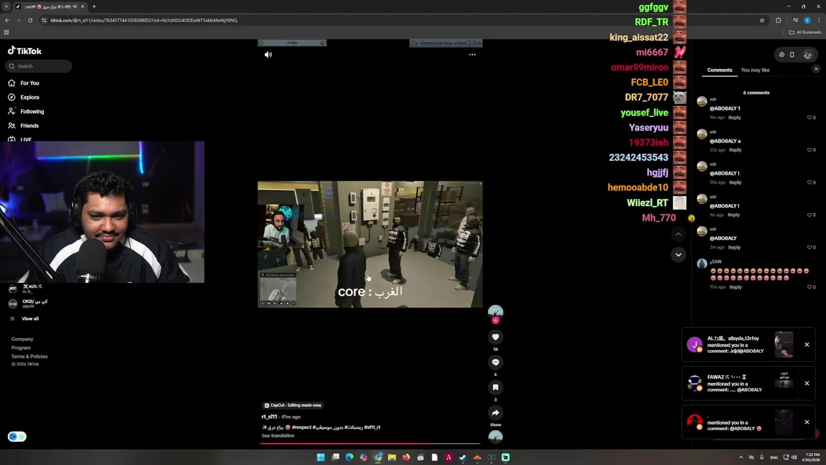This screenshot has width=826, height=465.
Task: Go to the previous video with the up arrow
Action: click(x=678, y=234)
